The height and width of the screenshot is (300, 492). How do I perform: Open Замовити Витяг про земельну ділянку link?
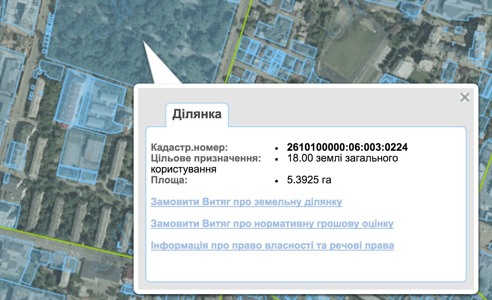(x=246, y=202)
